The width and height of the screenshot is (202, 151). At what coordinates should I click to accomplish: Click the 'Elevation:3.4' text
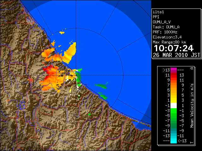pos(167,37)
